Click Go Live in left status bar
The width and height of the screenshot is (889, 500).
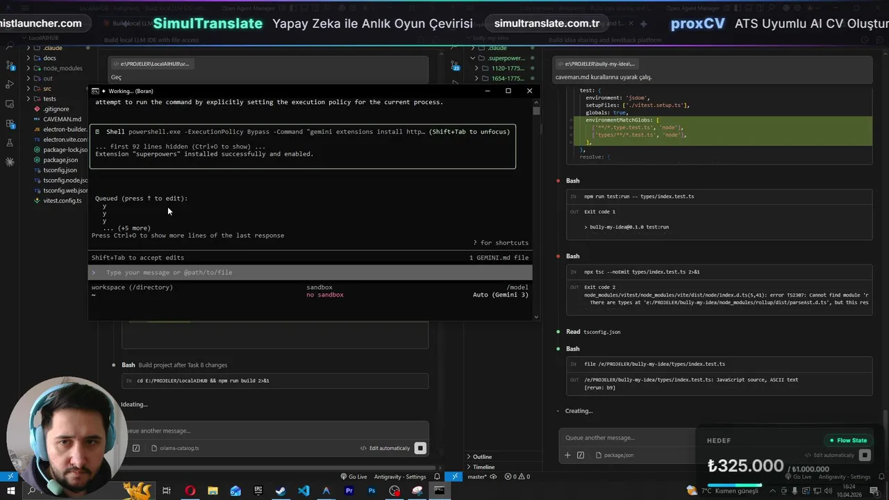click(x=354, y=476)
